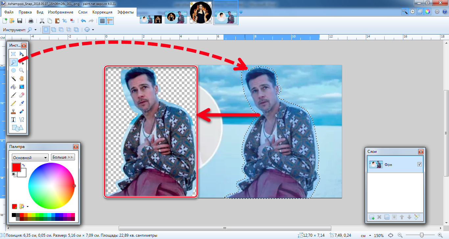Viewport: 449px width, 239px height.
Task: Crop to selection from toolbar
Action: click(x=65, y=21)
